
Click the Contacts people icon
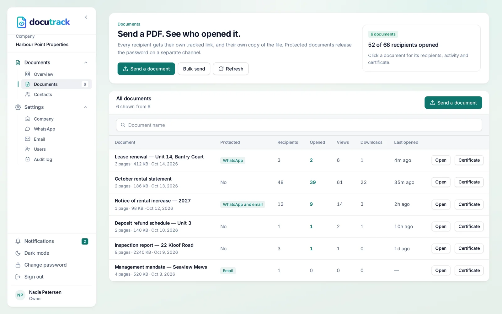click(x=28, y=94)
